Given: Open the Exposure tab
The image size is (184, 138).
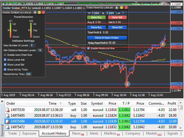Looking at the screenshot, I should point(29,133).
